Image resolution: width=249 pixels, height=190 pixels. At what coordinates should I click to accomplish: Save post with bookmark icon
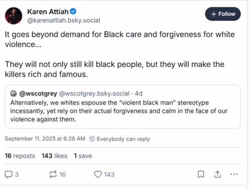[x=201, y=174]
